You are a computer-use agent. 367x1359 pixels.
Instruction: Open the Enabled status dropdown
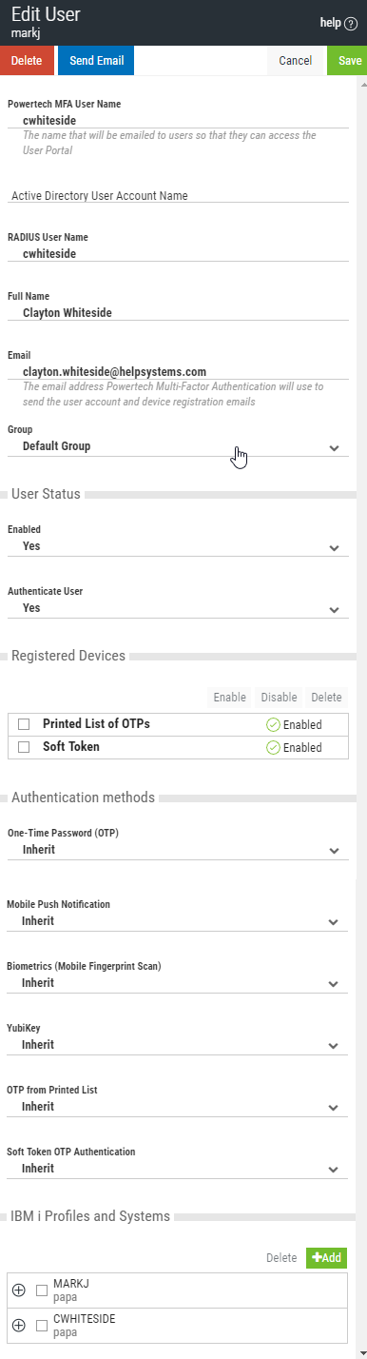point(178,547)
